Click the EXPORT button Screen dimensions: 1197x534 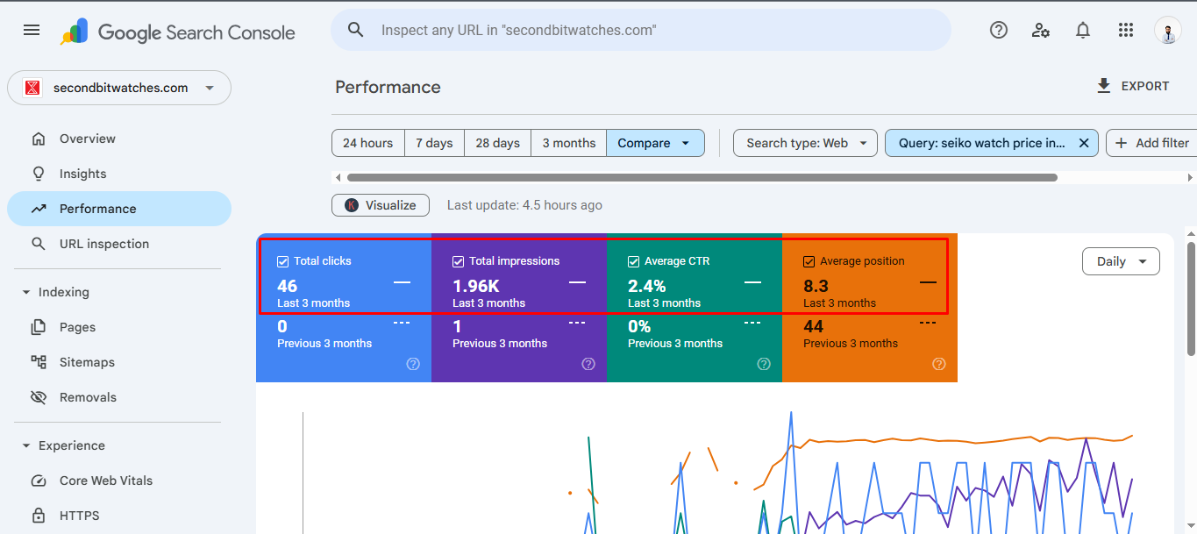point(1132,86)
